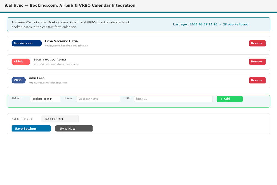Click the VRBO platform badge

point(18,80)
